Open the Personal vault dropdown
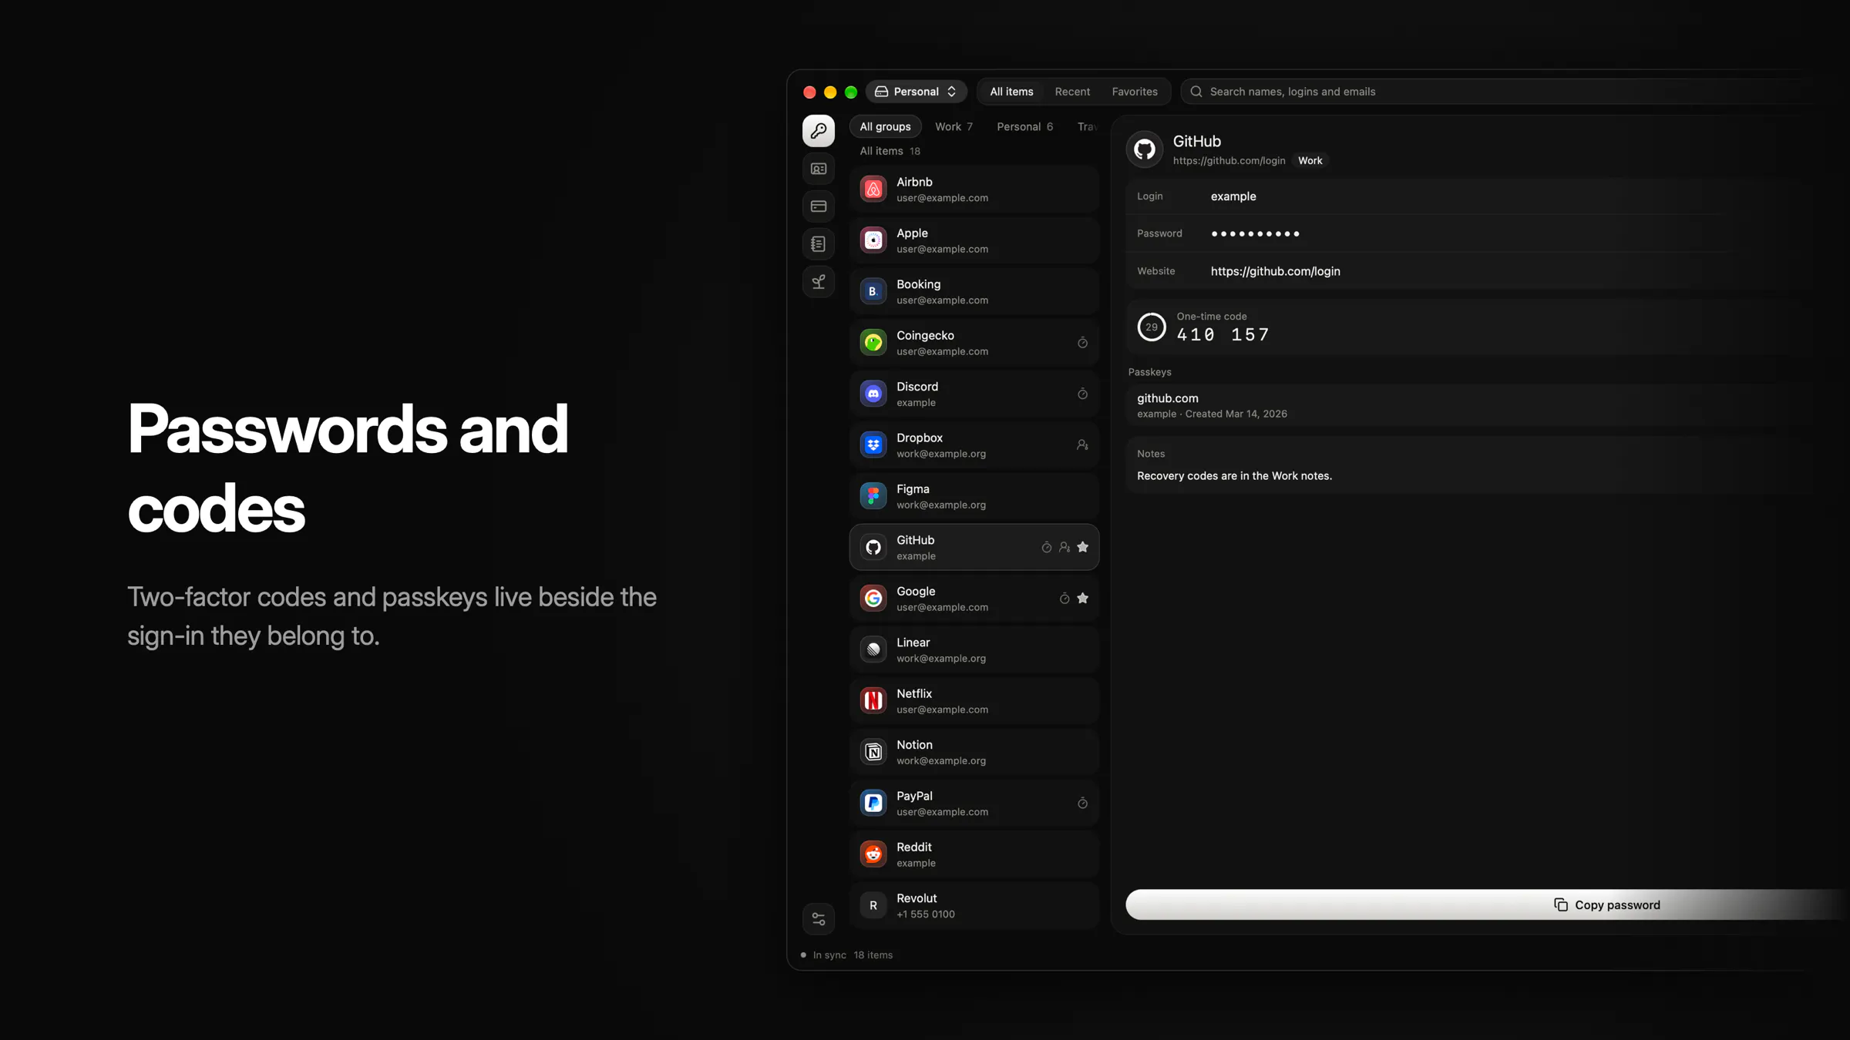Viewport: 1850px width, 1040px height. (917, 92)
